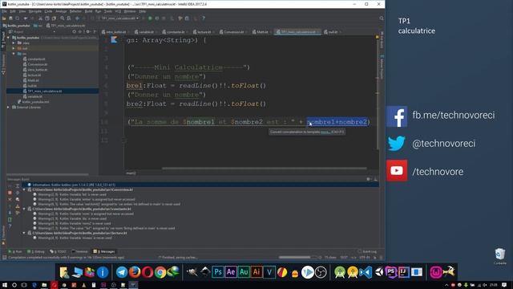
Task: Switch to the Conversion.kt editor tab
Action: click(x=233, y=32)
